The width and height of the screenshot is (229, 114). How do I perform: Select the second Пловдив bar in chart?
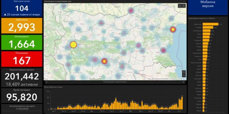(208, 27)
